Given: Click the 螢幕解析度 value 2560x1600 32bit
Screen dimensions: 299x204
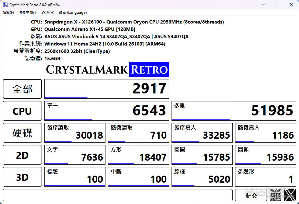Looking at the screenshot, I should [x=77, y=51].
